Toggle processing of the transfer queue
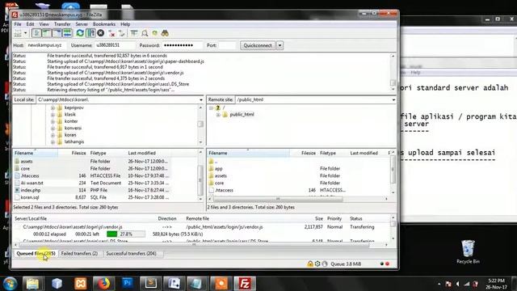Viewport: 517px width, 291px height. tap(90, 33)
